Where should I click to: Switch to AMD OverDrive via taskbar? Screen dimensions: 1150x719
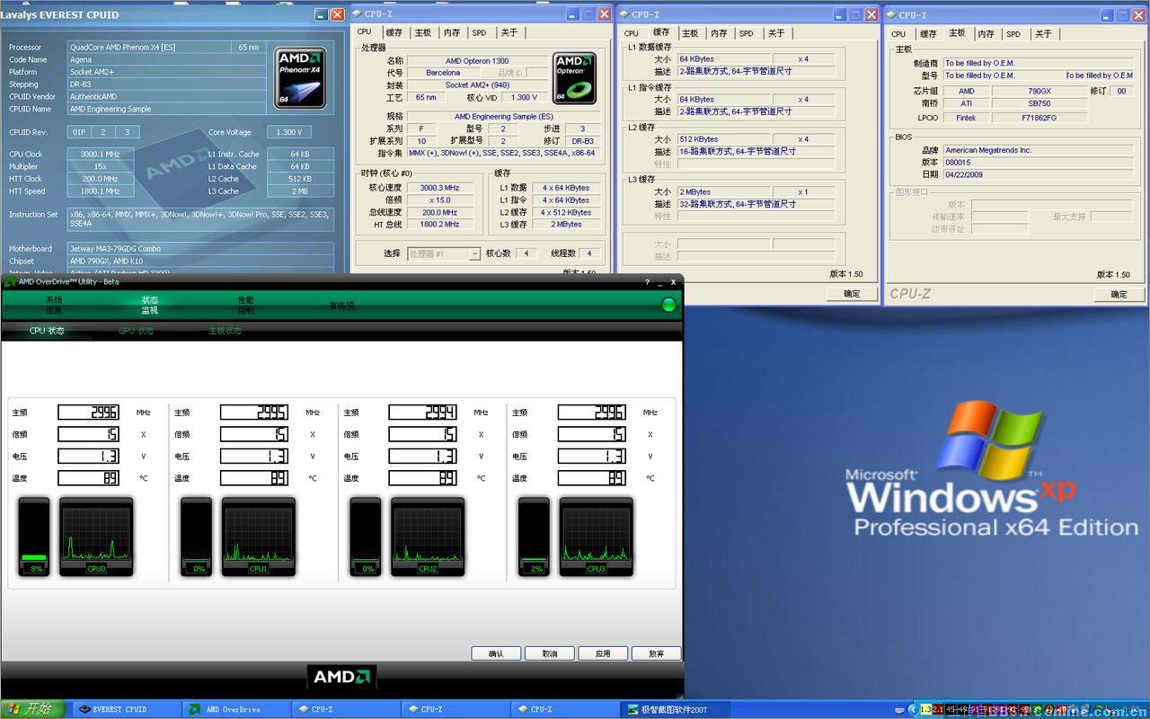point(237,709)
